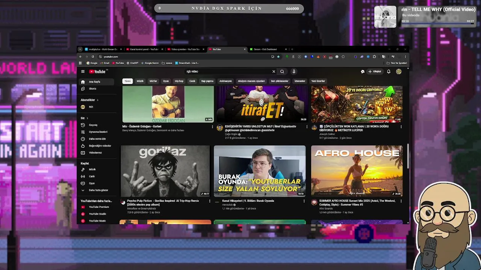Select the Rap yapma filter chip

click(207, 81)
